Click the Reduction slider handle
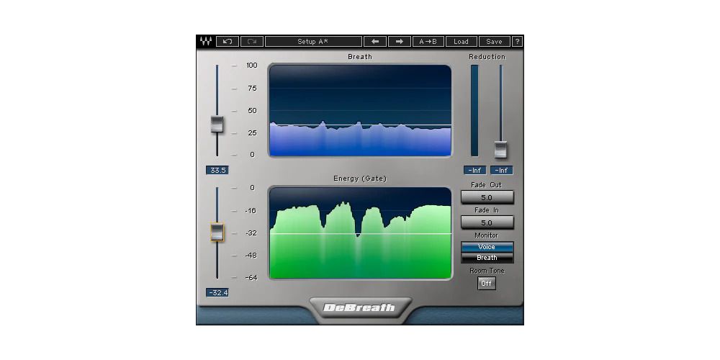720x360 pixels. click(x=500, y=150)
